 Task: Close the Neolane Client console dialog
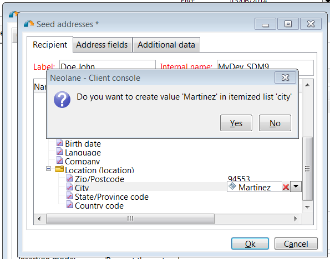pos(286,77)
